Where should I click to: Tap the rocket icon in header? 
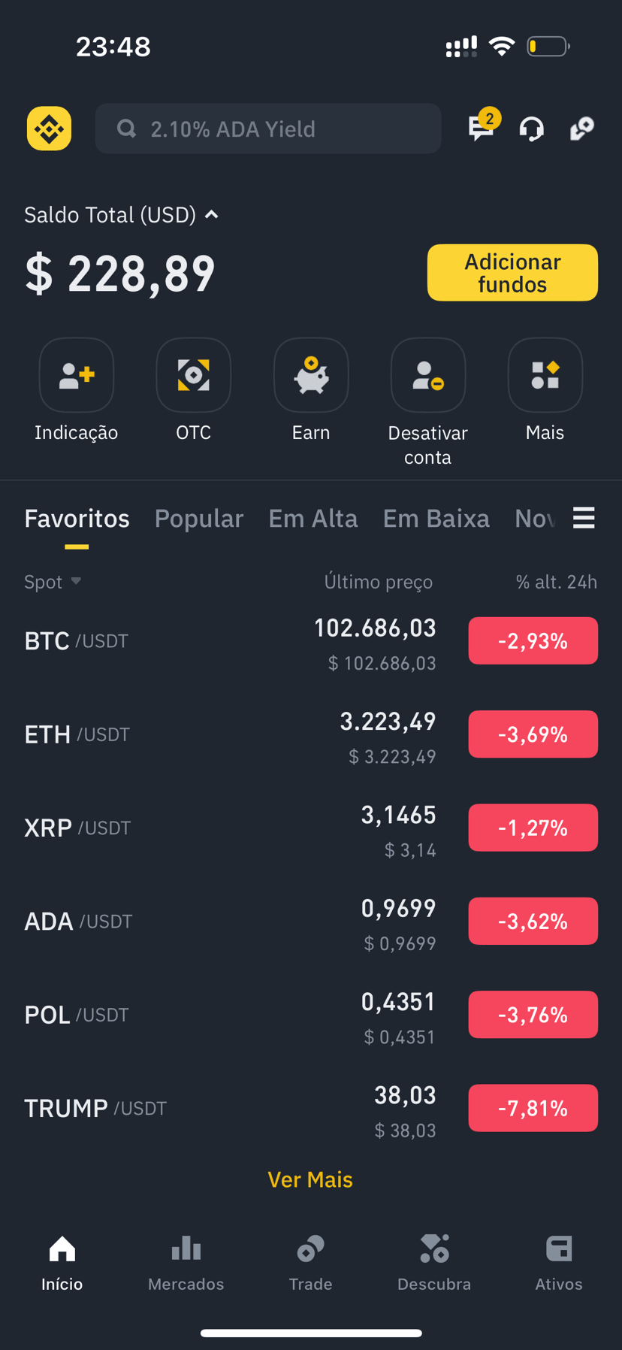(582, 129)
